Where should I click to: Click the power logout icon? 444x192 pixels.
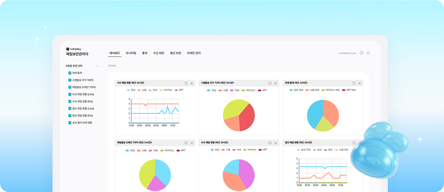click(368, 53)
